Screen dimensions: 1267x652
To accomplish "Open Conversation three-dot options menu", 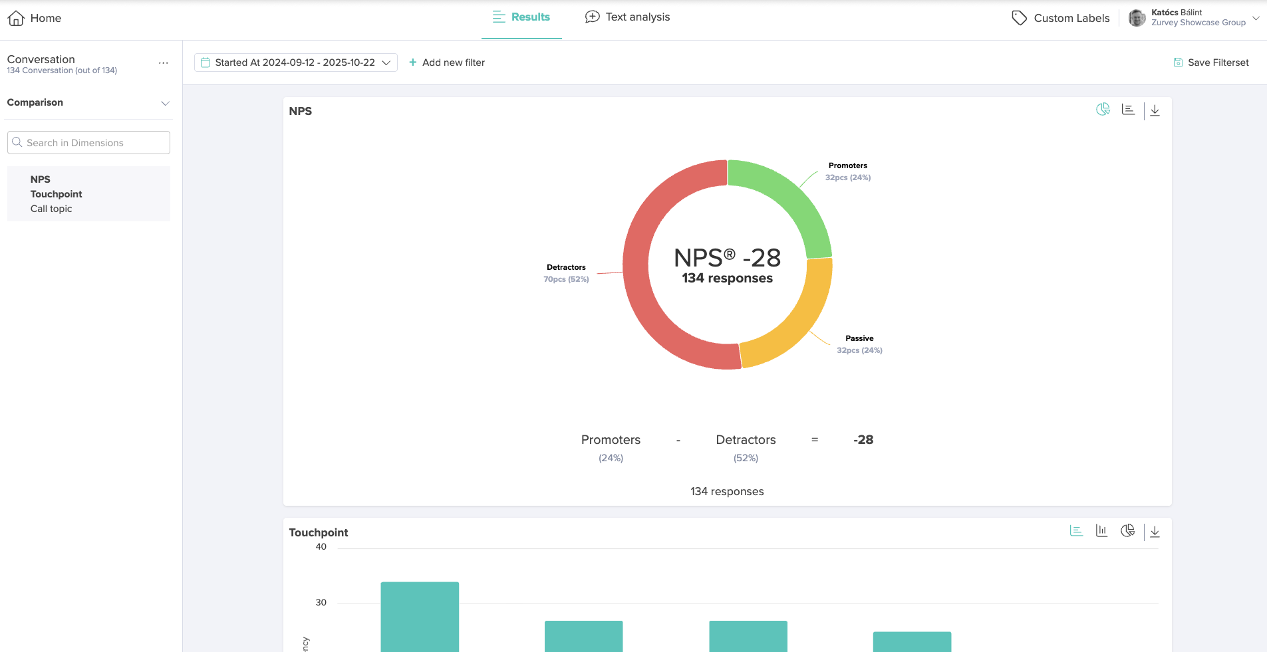I will pos(163,63).
